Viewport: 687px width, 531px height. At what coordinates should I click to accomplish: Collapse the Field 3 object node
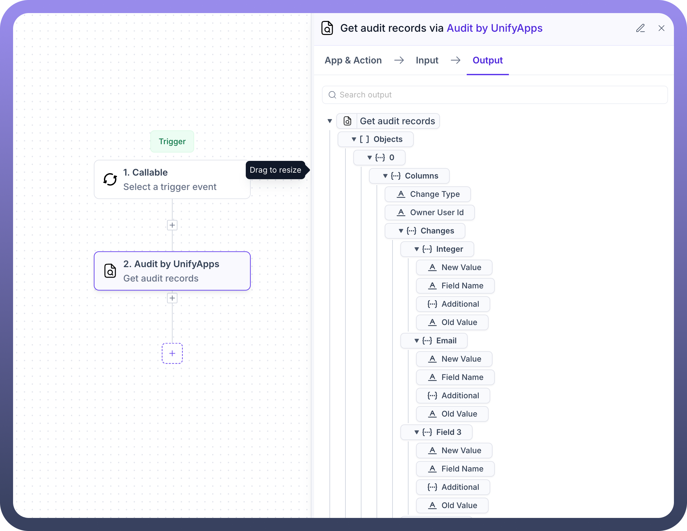click(x=417, y=433)
